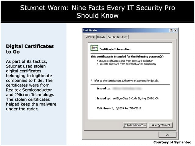This screenshot has width=195, height=146.
Task: Click the certificate icon image
Action: (x=94, y=48)
